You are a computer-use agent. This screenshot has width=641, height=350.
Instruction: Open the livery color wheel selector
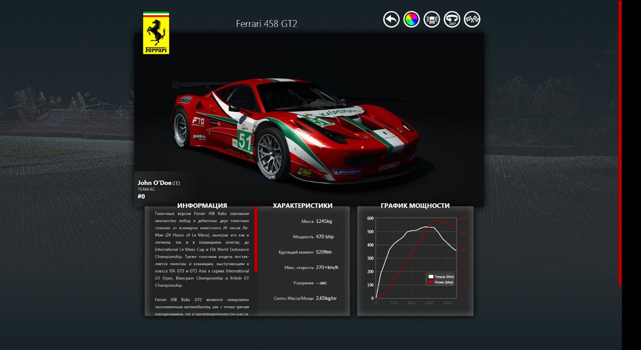tap(411, 20)
